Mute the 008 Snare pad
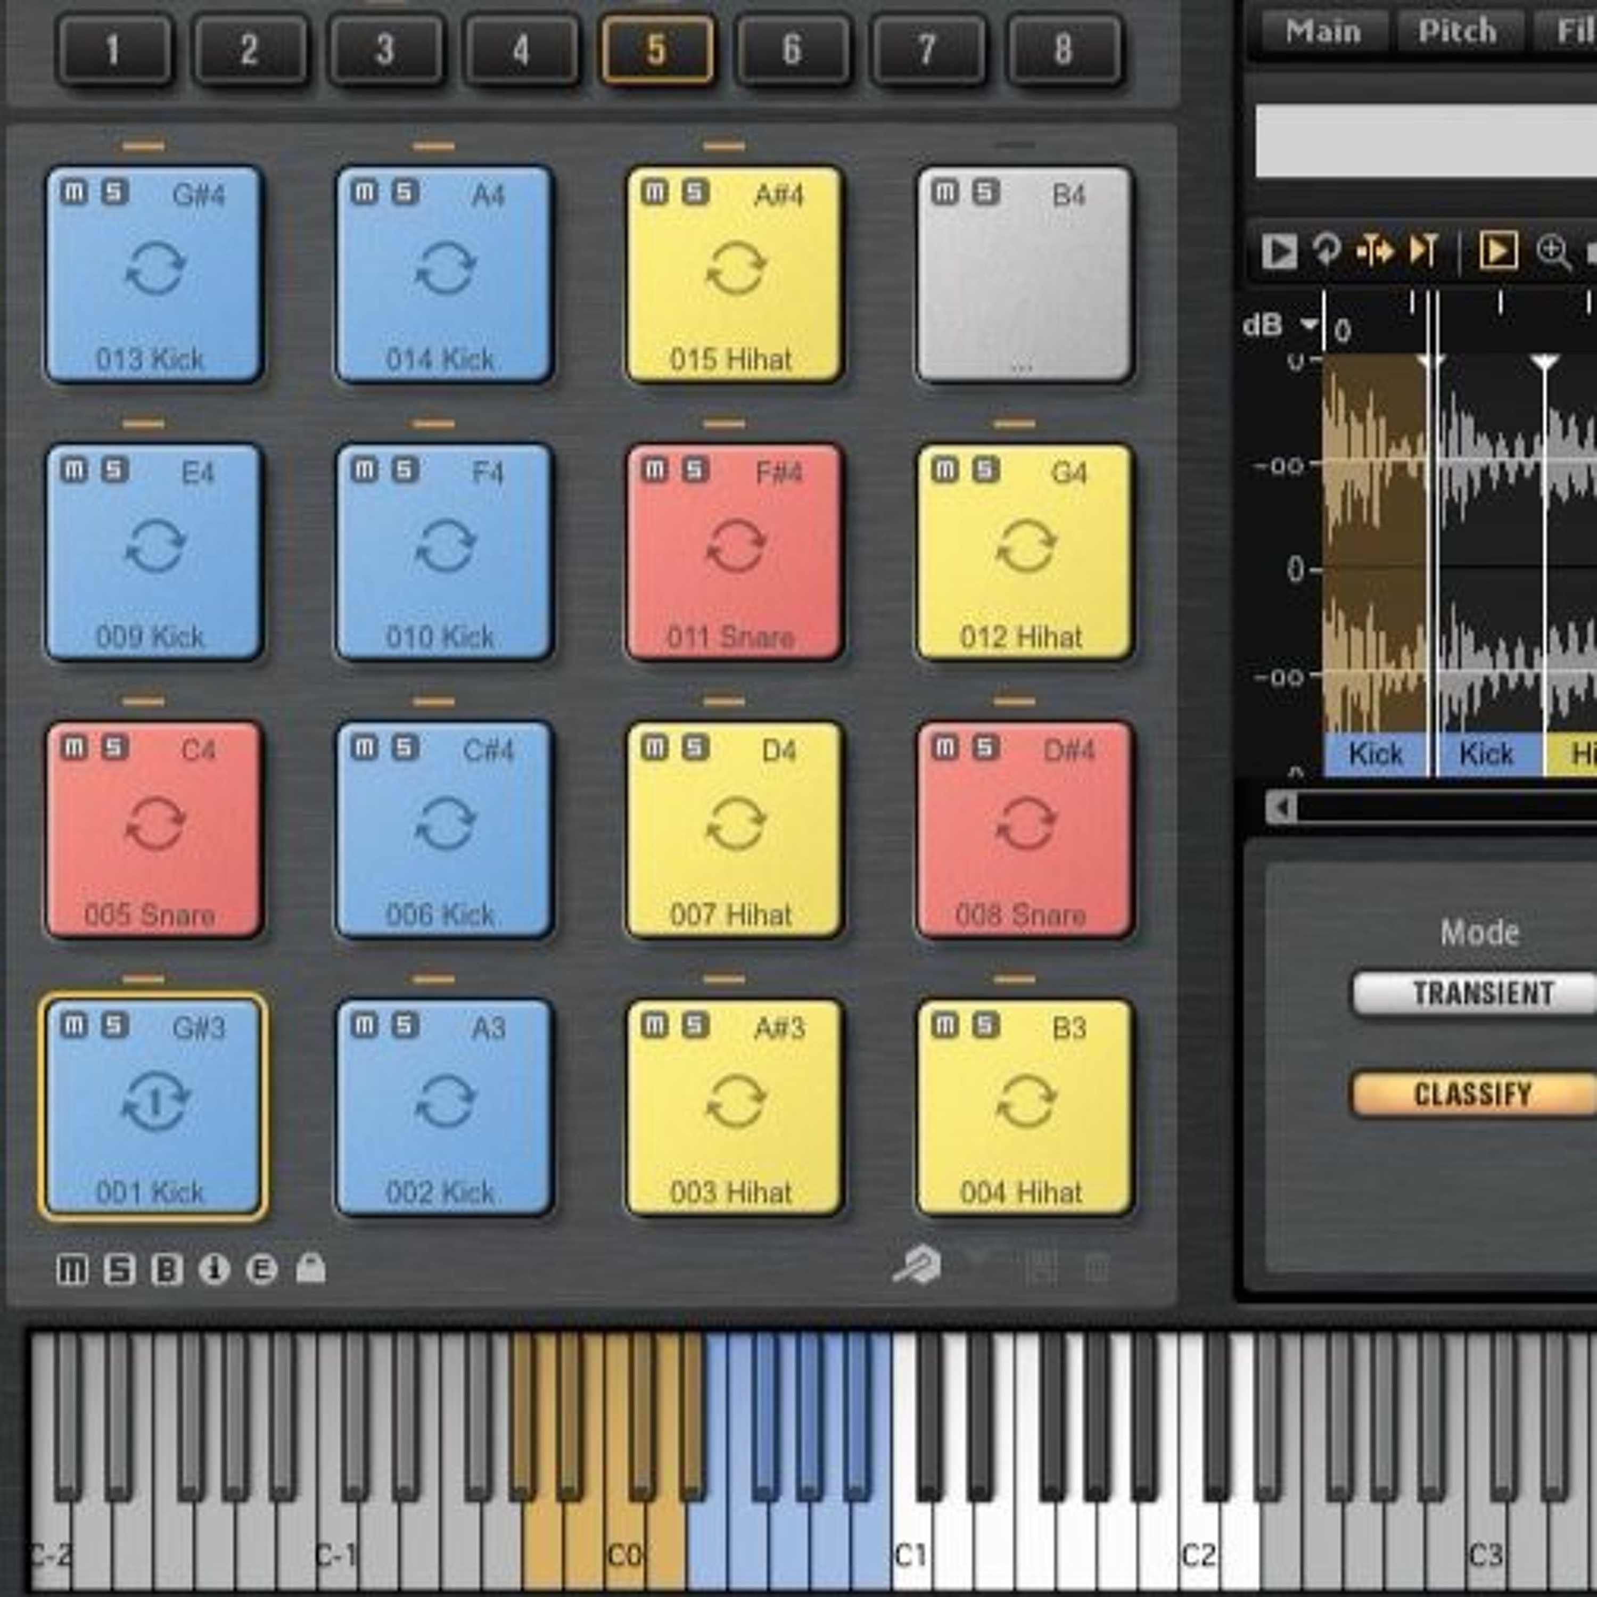The height and width of the screenshot is (1597, 1597). tap(945, 747)
